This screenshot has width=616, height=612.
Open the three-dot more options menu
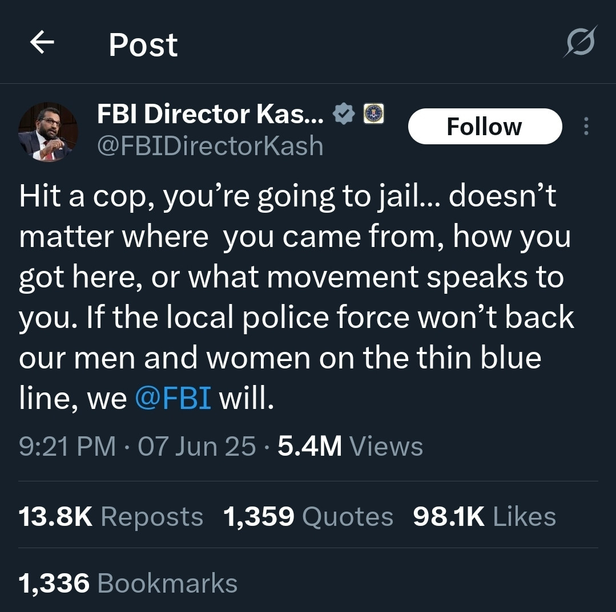(x=586, y=127)
